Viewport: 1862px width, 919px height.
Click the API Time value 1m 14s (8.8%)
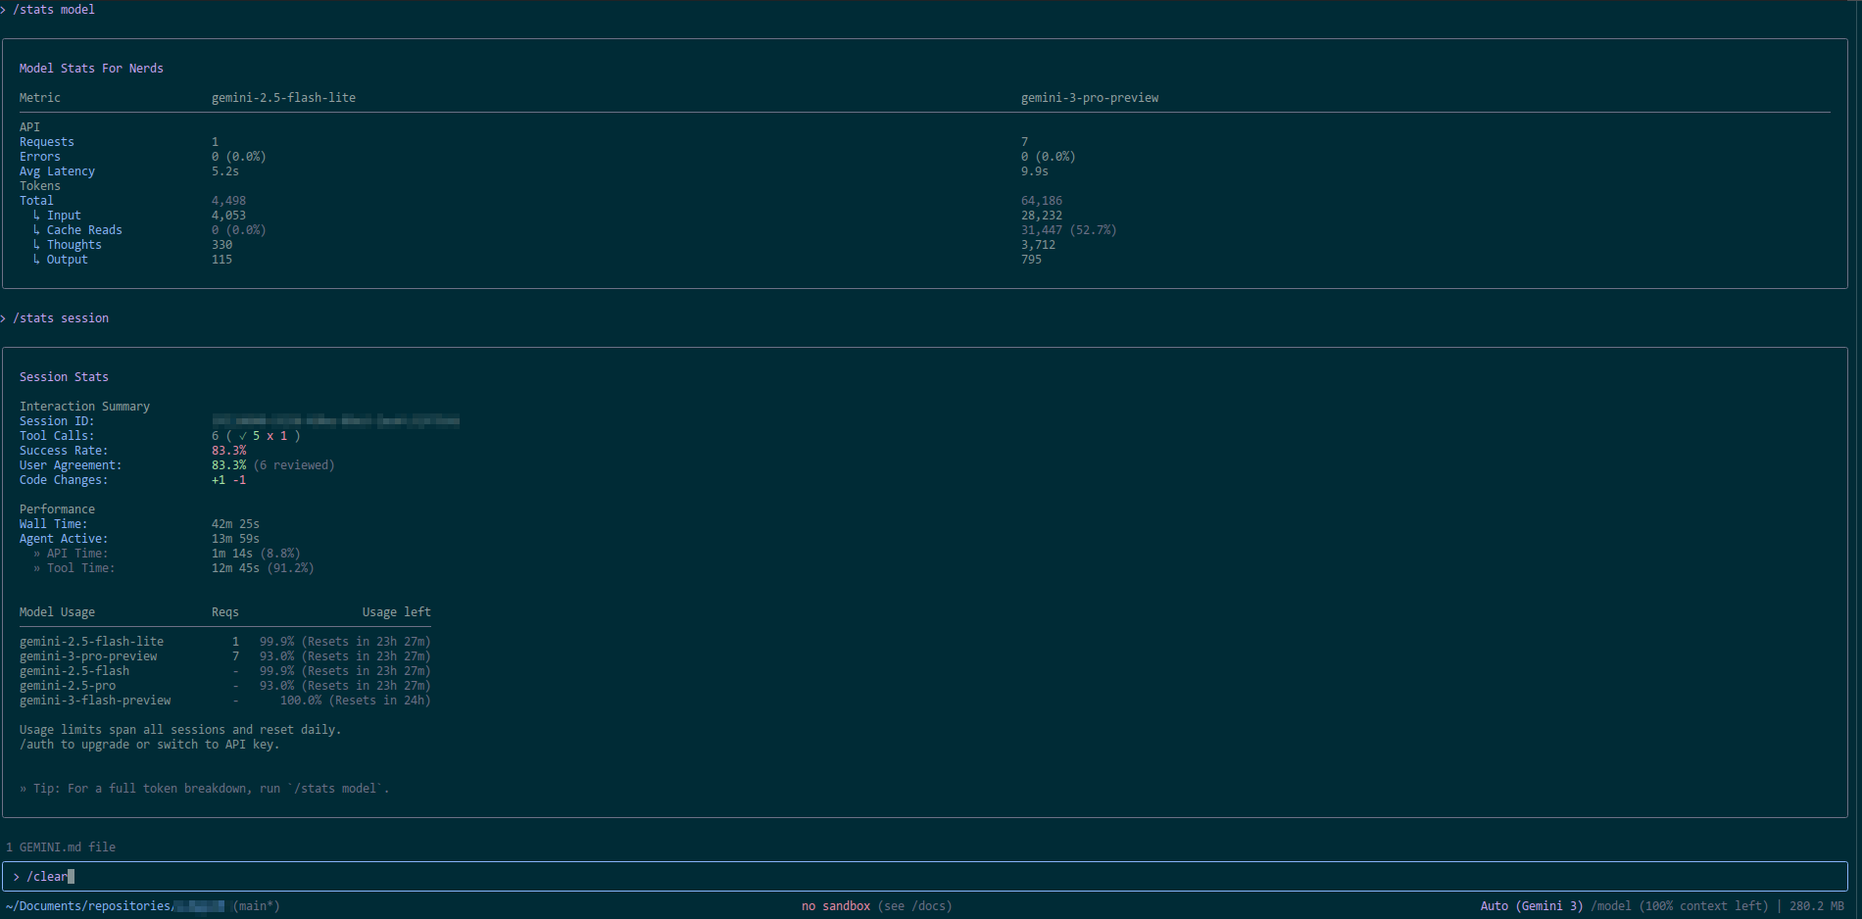point(257,554)
